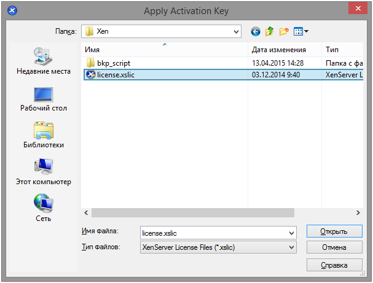
Task: Select Этот компьютер in sidebar
Action: pos(43,171)
